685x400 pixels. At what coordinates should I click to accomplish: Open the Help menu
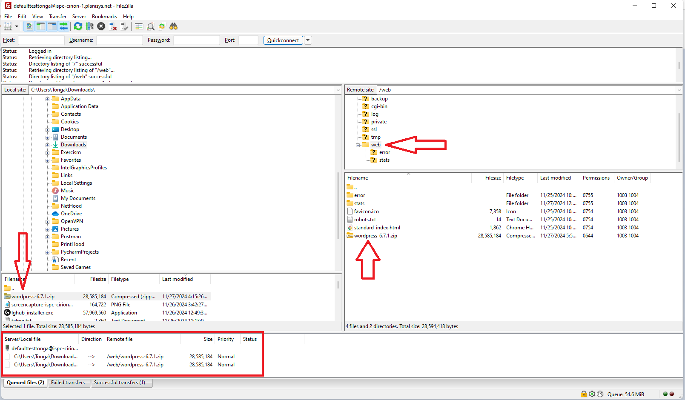128,17
